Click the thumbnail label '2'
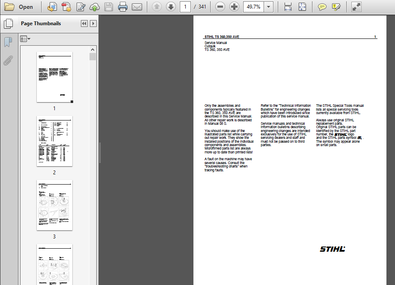Viewport: 395px width, 285px height. (x=54, y=173)
